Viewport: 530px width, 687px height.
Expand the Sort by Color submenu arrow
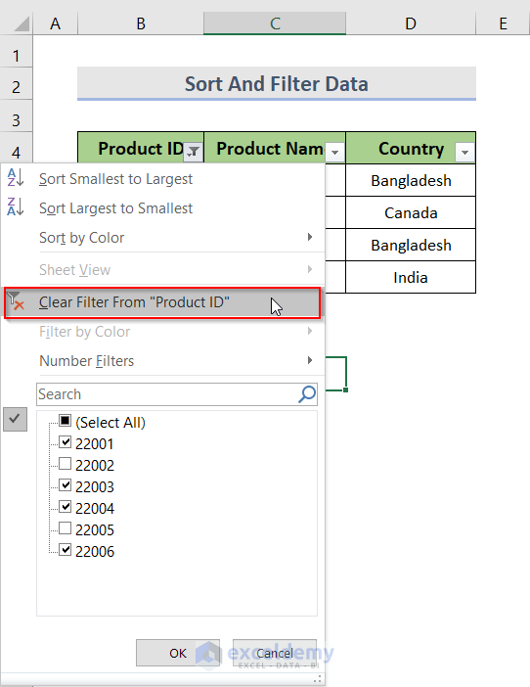pos(310,237)
